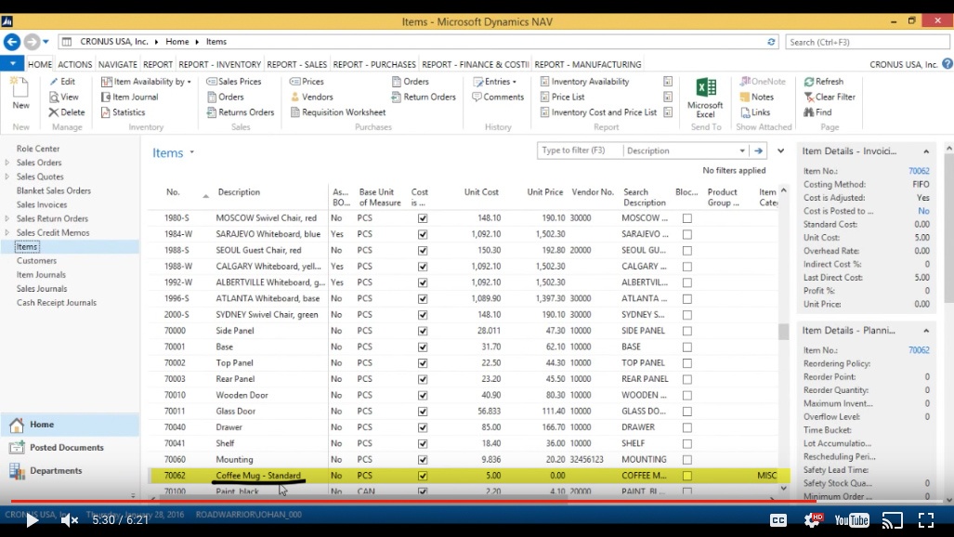The image size is (954, 537).
Task: Open Return Orders in Purchases group
Action: [424, 97]
